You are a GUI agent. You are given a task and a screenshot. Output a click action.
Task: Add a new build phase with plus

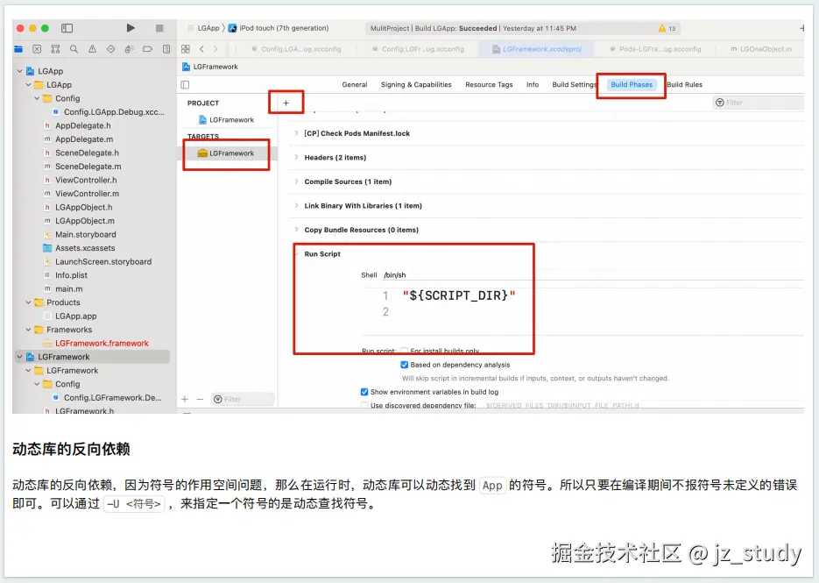click(x=286, y=103)
